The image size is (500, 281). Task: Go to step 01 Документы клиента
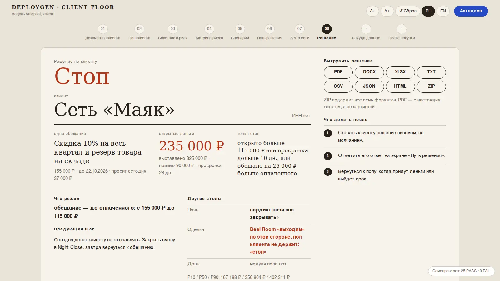102,32
